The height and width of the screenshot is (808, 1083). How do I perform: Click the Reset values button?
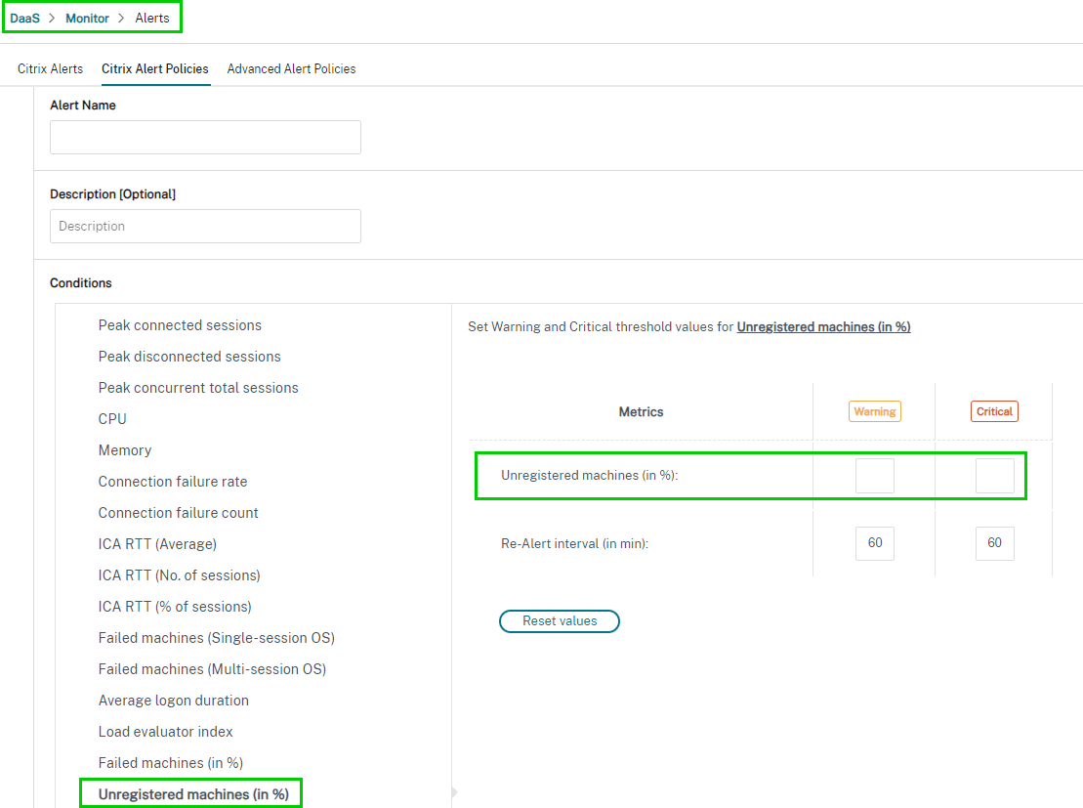pos(559,620)
